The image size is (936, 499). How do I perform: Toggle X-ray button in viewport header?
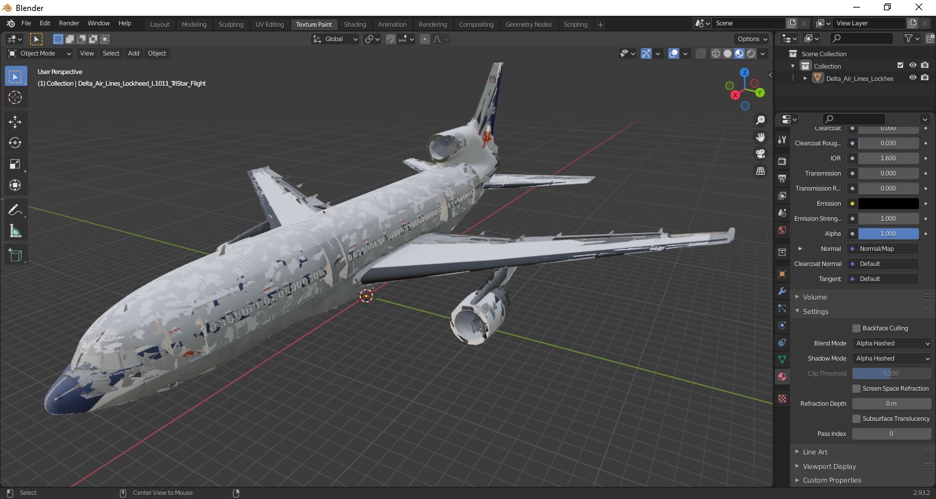coord(700,53)
